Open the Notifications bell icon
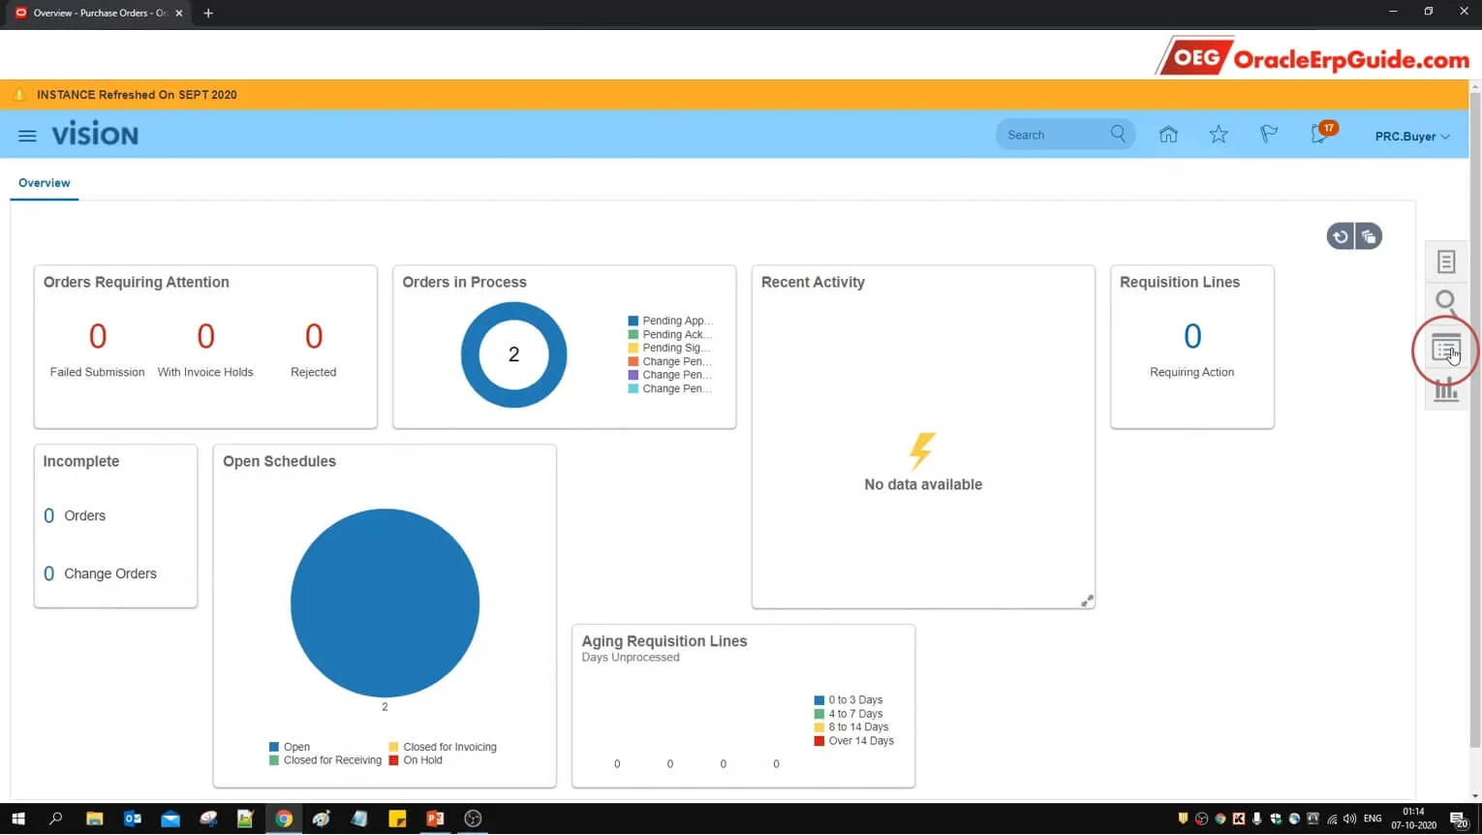The height and width of the screenshot is (835, 1482). coord(1321,134)
